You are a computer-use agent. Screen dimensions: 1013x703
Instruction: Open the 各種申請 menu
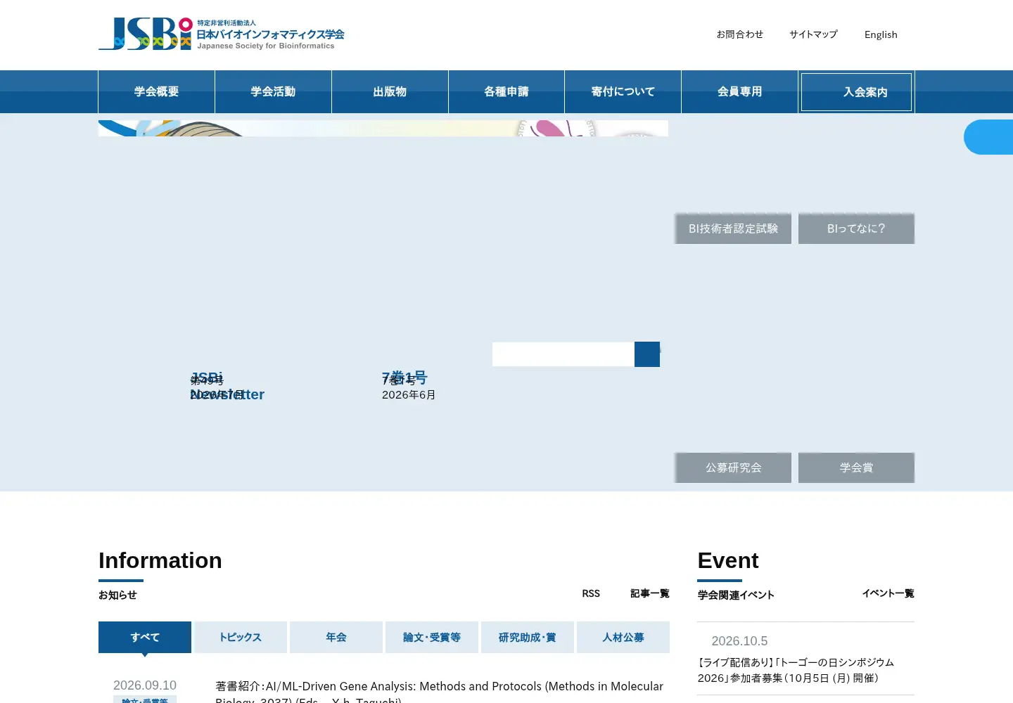[507, 91]
